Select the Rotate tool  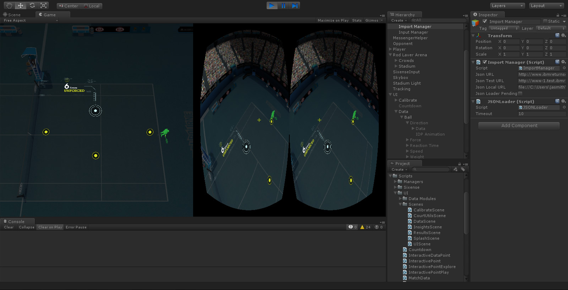click(x=32, y=6)
